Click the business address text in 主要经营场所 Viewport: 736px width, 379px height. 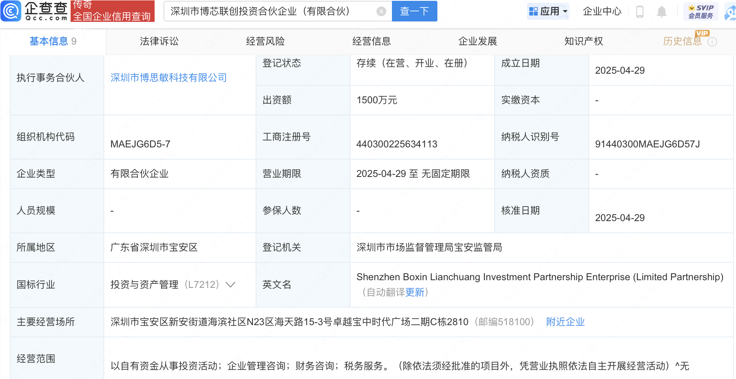[x=289, y=322]
